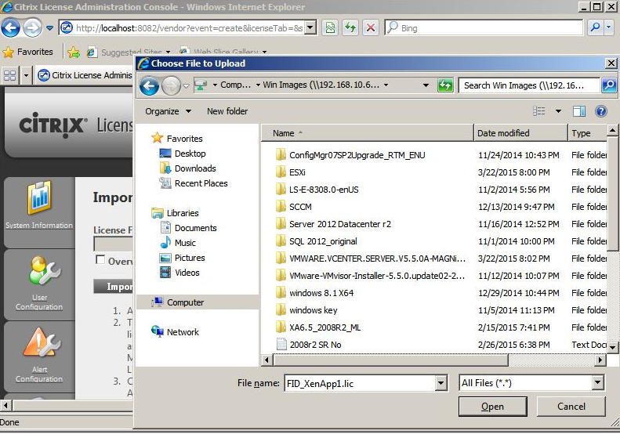Sort by the Type column header
This screenshot has height=434, width=620.
588,133
